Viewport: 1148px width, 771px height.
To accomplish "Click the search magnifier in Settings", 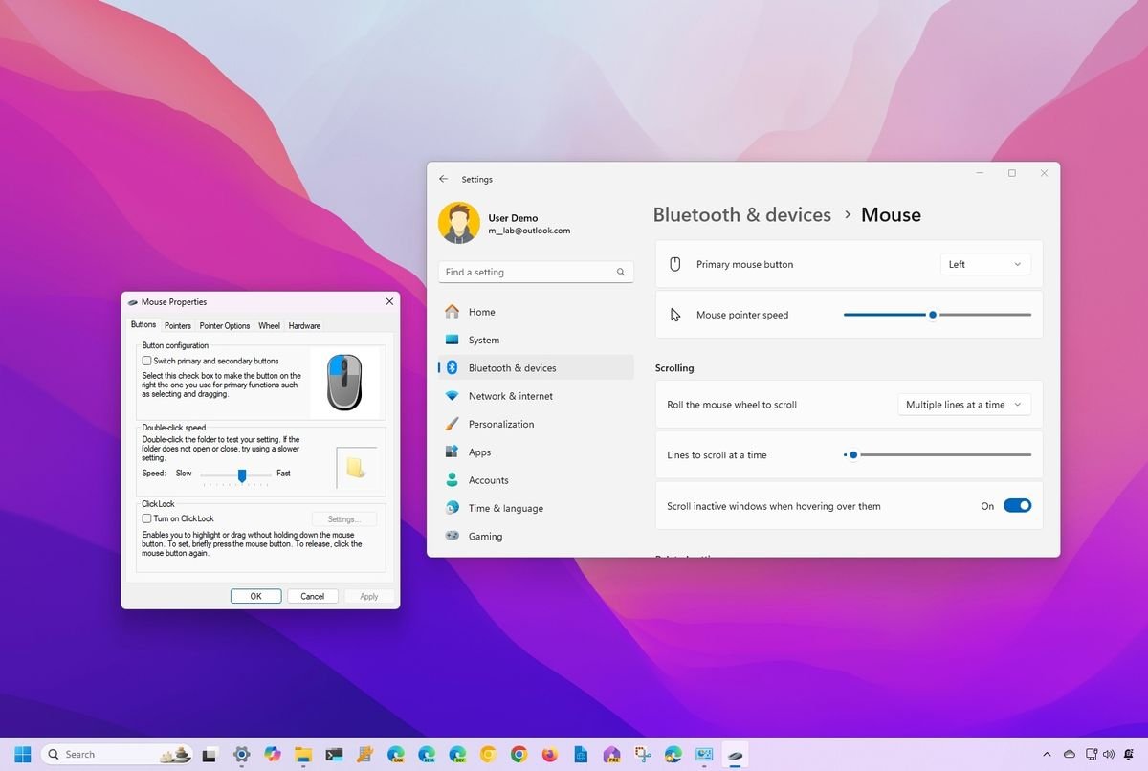I will coord(620,272).
